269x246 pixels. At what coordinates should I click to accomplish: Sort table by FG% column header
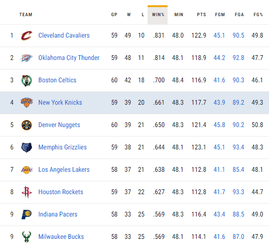click(258, 15)
